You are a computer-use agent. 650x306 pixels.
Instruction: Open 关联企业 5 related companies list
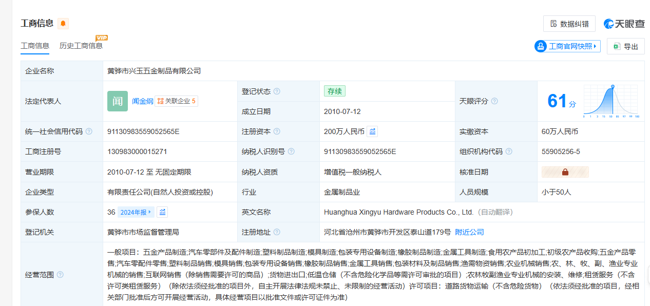click(x=177, y=101)
